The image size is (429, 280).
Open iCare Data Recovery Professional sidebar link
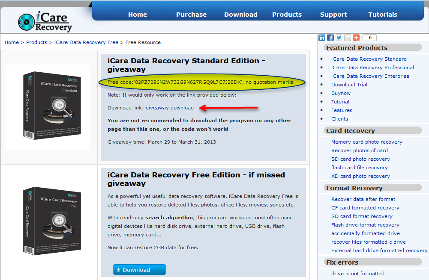click(x=372, y=68)
